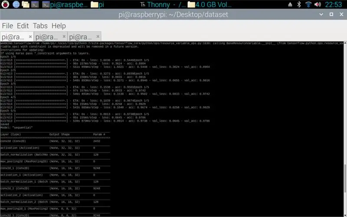Open the Bluetooth tray icon
The image size is (347, 217).
tap(299, 4)
